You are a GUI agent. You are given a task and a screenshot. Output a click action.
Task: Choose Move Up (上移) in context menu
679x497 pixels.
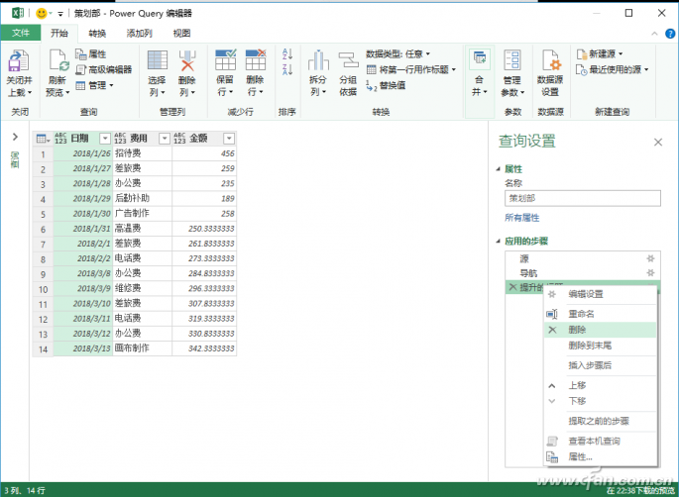[x=600, y=385]
